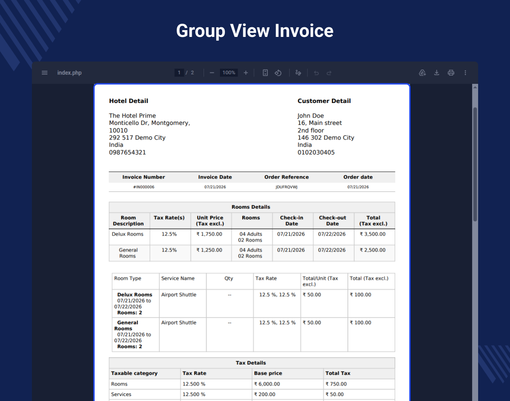Click the Customer Detail heading
Image resolution: width=510 pixels, height=401 pixels.
coord(324,101)
